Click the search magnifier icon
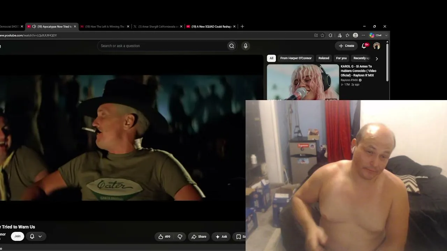447x251 pixels. coord(232,46)
